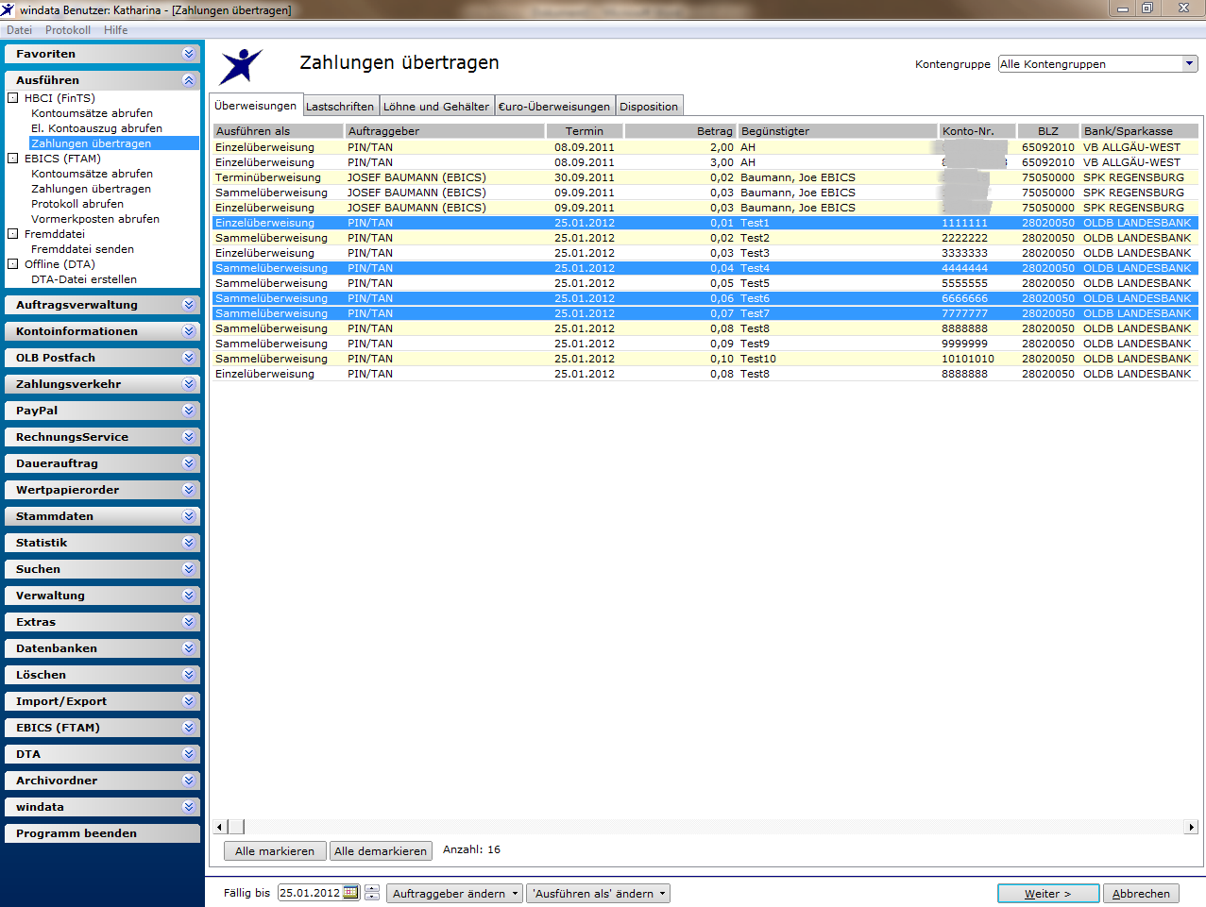
Task: Click the Alle demarkieren button
Action: click(x=381, y=851)
